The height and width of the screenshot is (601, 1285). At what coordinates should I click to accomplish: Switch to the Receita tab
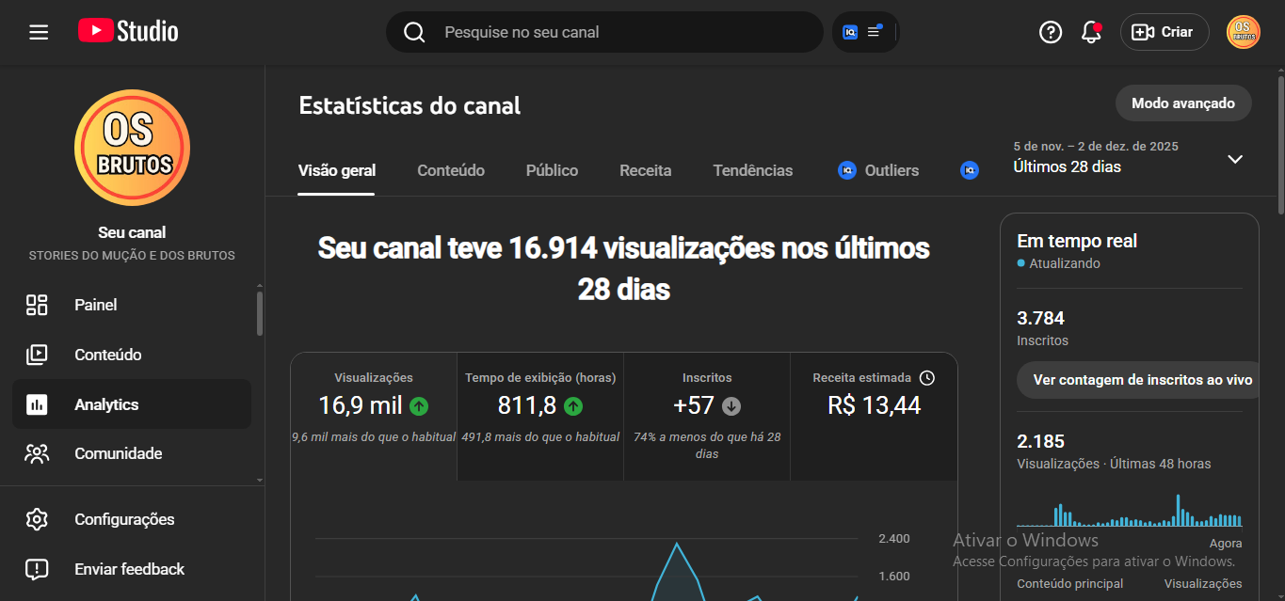pos(646,170)
